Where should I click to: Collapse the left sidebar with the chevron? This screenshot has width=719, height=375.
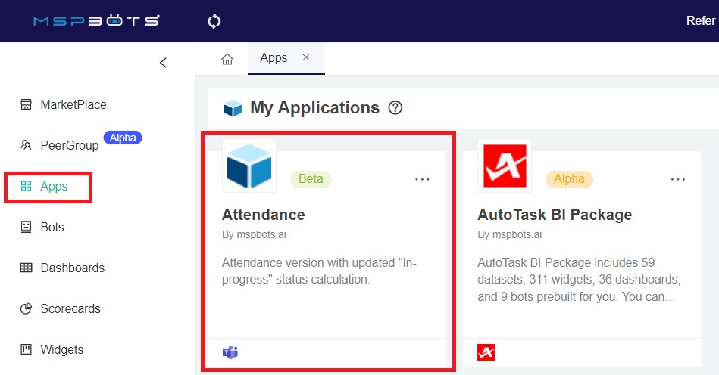point(163,63)
